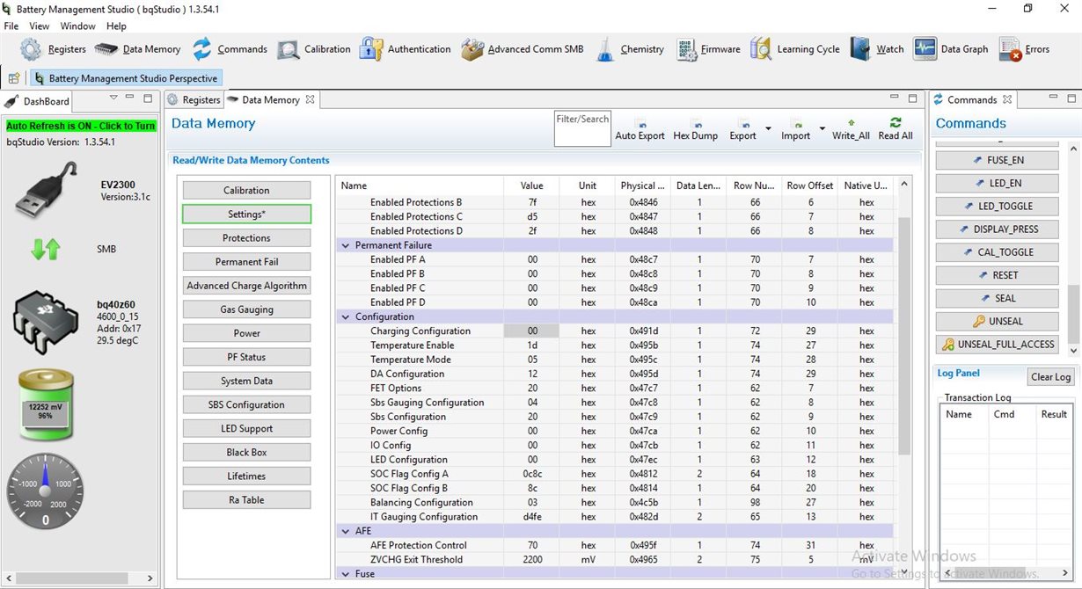1082x589 pixels.
Task: Open the Calibration toolbar icon
Action: point(313,49)
